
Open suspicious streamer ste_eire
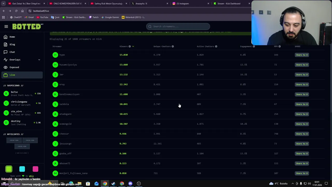tap(22, 113)
